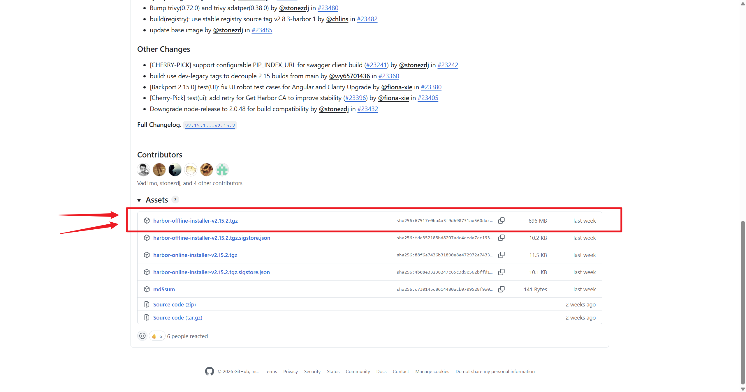Open second contributor avatar

159,170
